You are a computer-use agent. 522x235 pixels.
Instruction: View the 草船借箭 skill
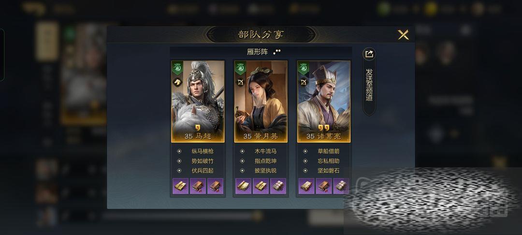(329, 151)
